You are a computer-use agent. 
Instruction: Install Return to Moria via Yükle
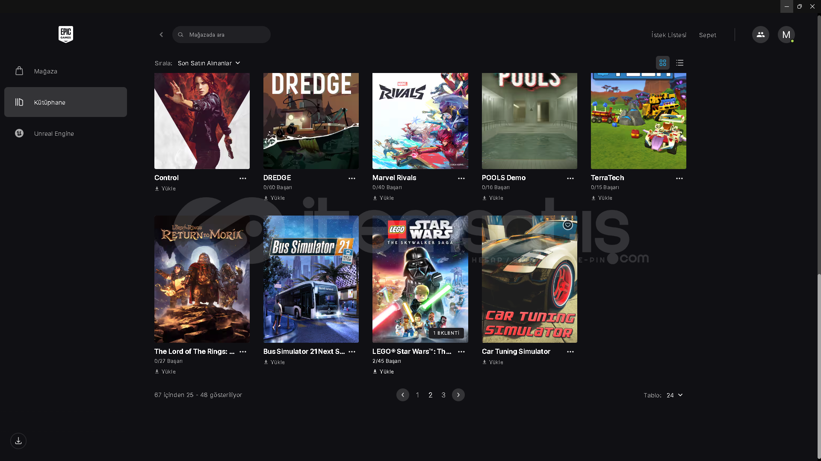tap(165, 372)
